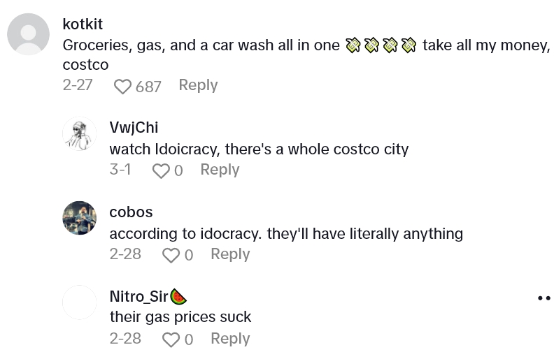Reply to kotkit's Costco comment

[198, 85]
